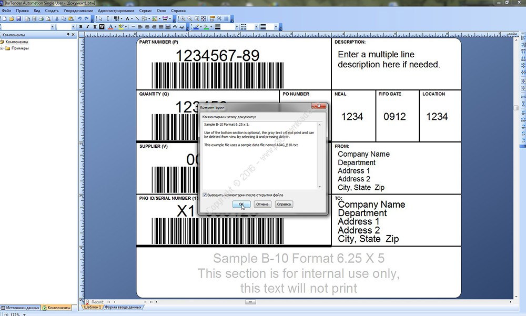Click Справка button in the comments dialog
The height and width of the screenshot is (316, 526).
[284, 205]
